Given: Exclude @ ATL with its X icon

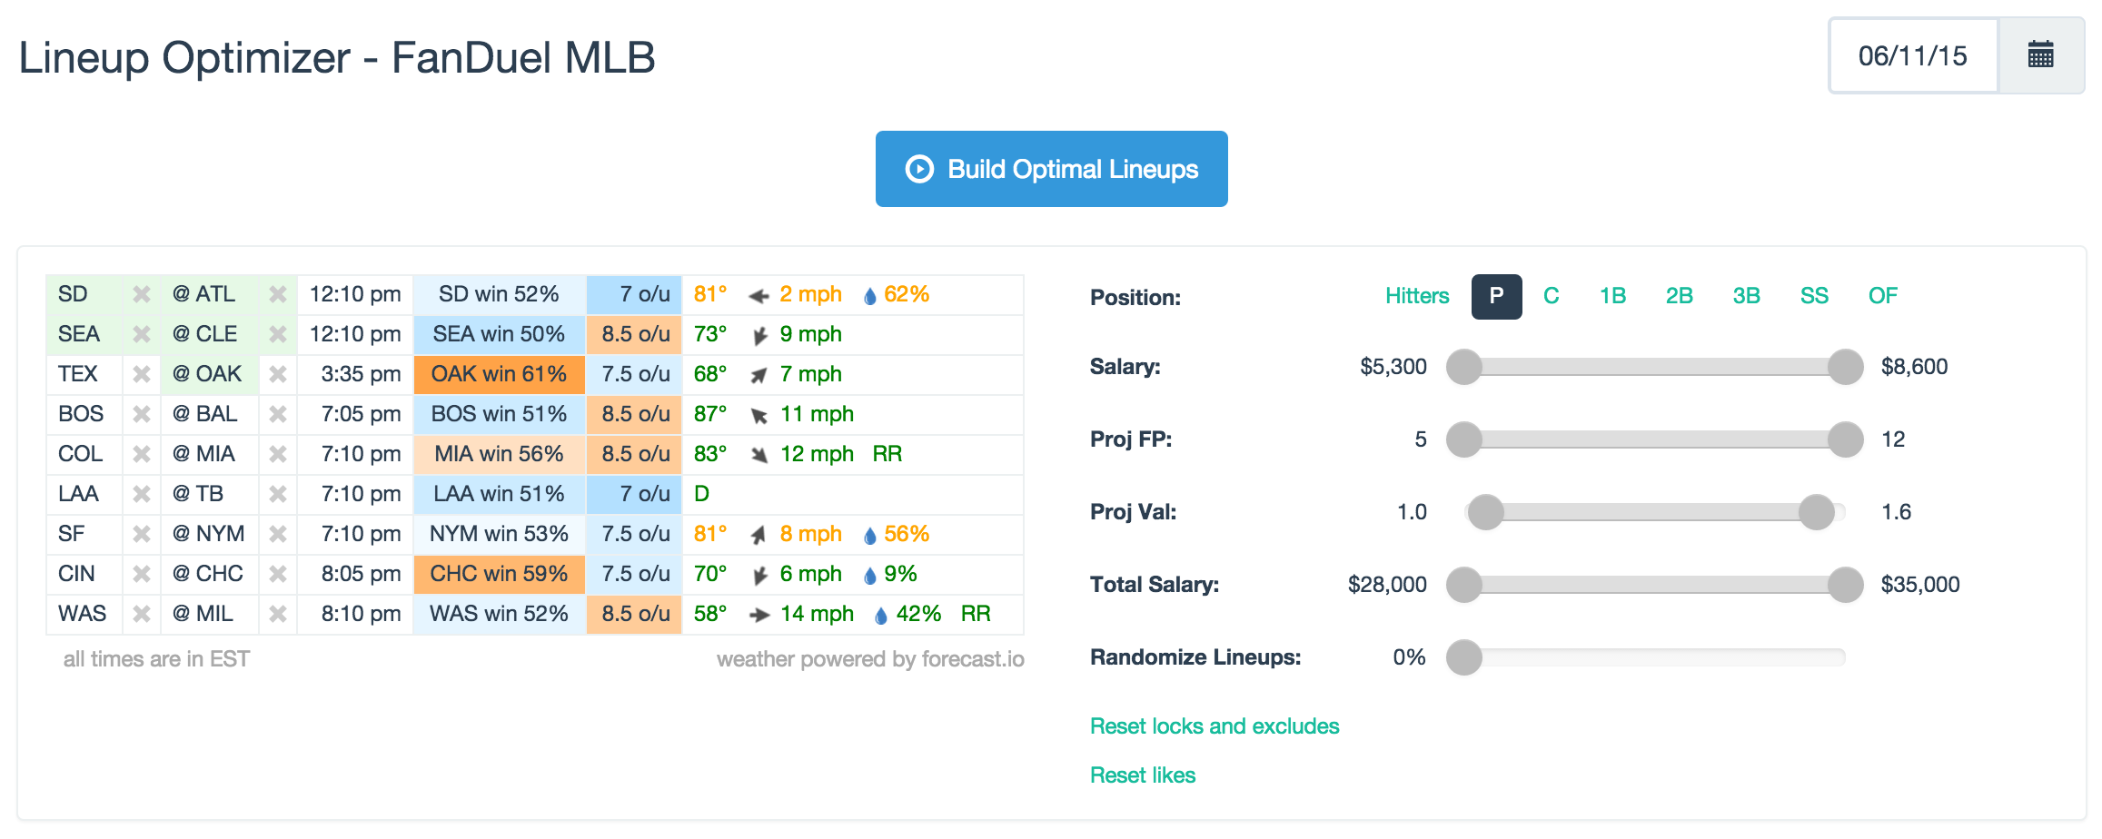Looking at the screenshot, I should (x=278, y=294).
